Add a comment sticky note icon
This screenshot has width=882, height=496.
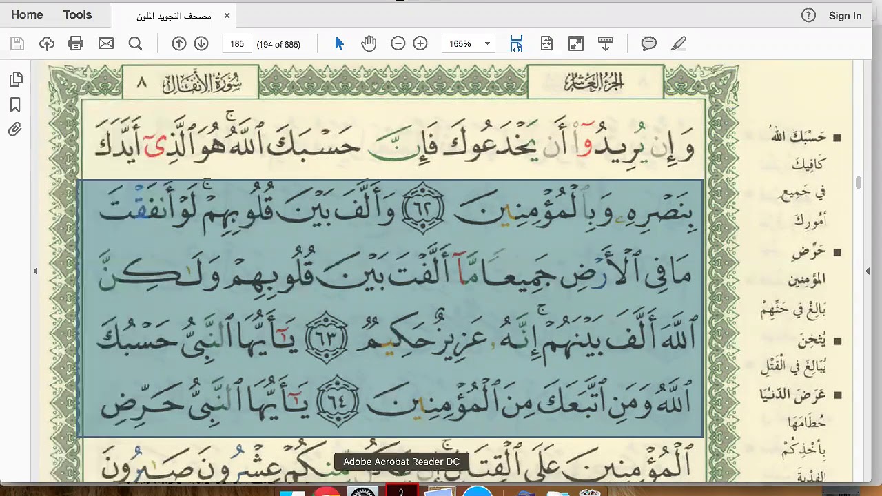pyautogui.click(x=649, y=43)
